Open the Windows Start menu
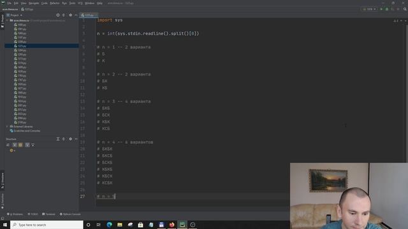The height and width of the screenshot is (229, 408). tap(5, 225)
